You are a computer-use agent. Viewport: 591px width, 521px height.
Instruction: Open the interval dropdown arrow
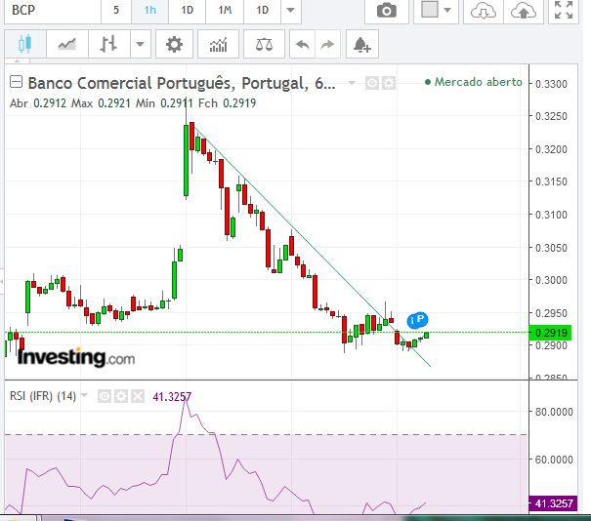pos(290,10)
